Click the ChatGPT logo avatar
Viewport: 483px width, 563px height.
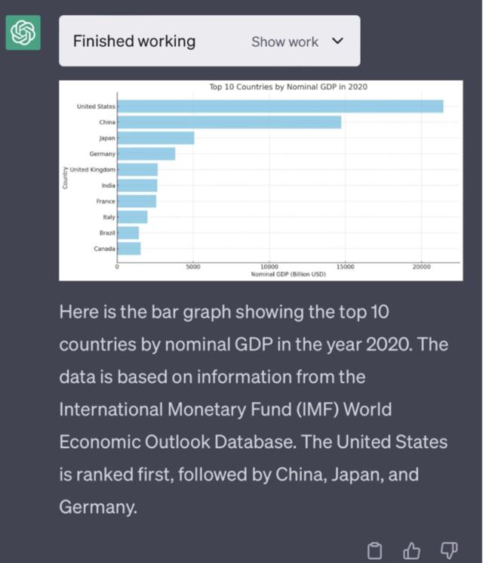pyautogui.click(x=23, y=33)
